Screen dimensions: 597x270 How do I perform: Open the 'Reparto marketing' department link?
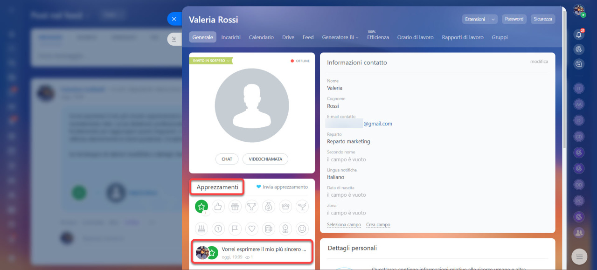click(x=348, y=141)
